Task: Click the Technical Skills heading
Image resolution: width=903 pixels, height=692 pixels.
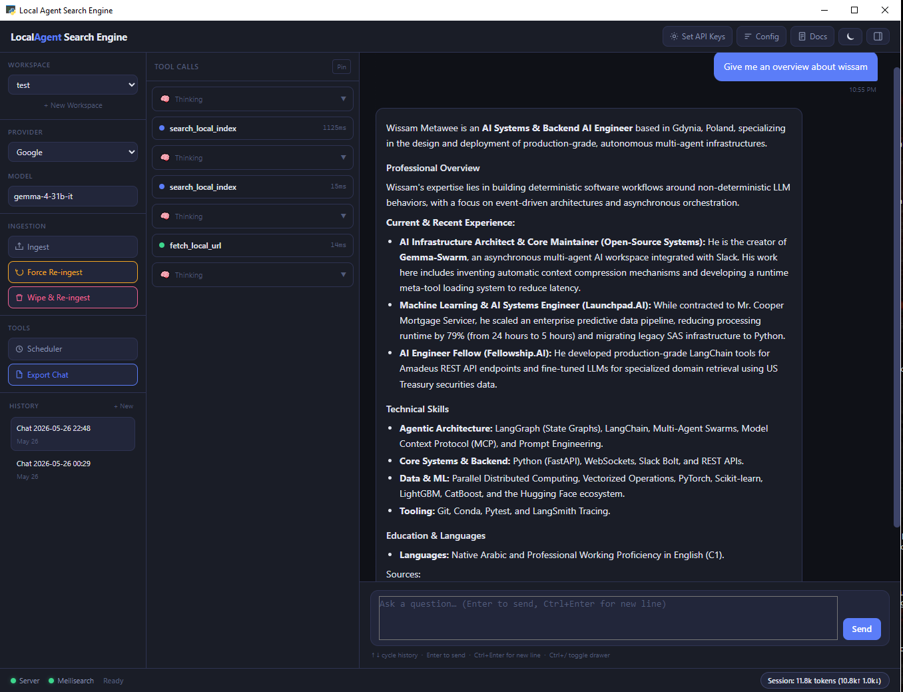Action: click(418, 409)
